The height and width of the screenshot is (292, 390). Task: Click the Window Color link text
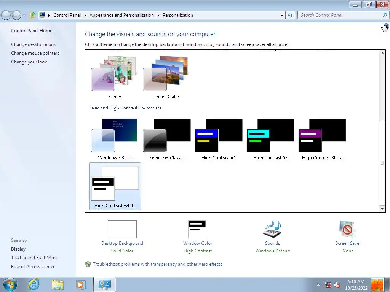[198, 243]
